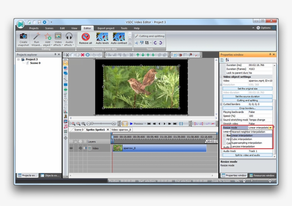Click the Create snapshot camera icon
The width and height of the screenshot is (292, 206).
[23, 36]
